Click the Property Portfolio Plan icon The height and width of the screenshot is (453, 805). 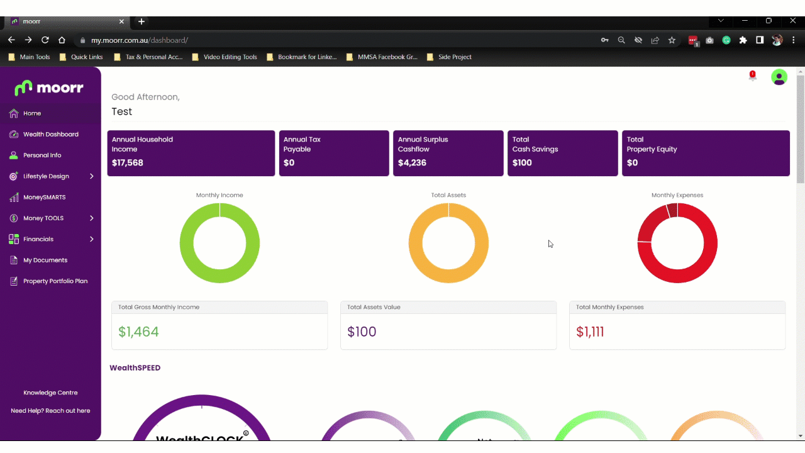14,281
